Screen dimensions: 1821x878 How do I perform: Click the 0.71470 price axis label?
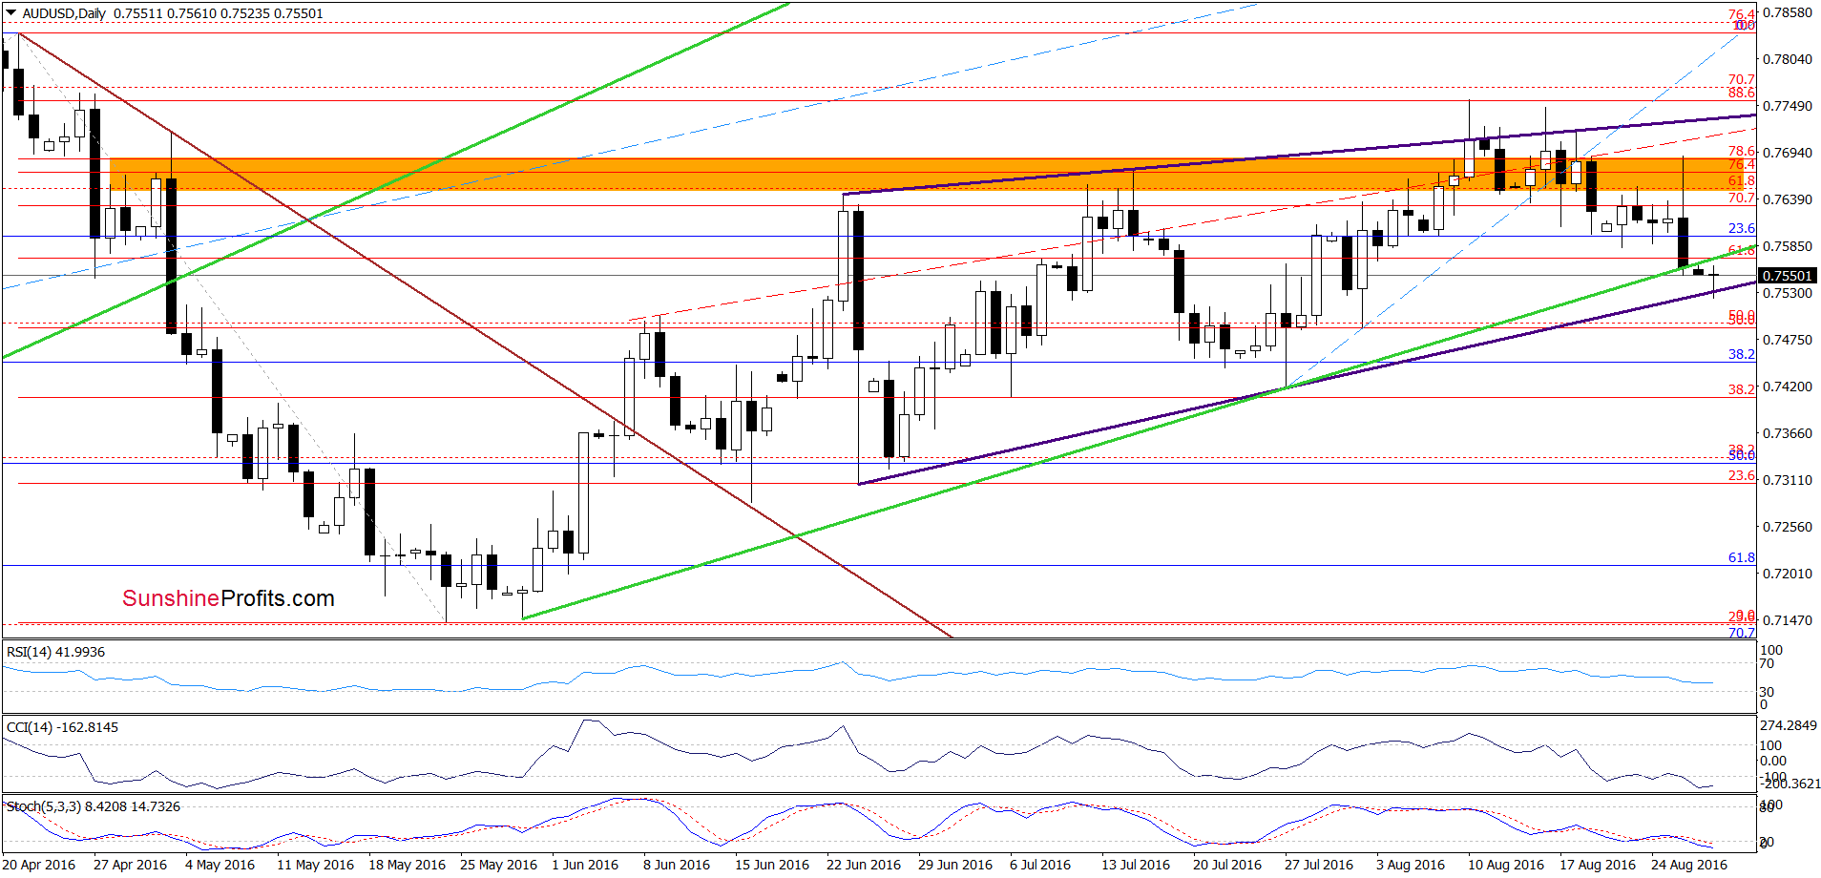coord(1787,620)
